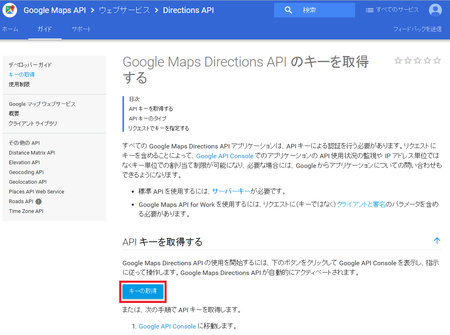
Task: Open すべてのサービス menu
Action: coord(392,10)
